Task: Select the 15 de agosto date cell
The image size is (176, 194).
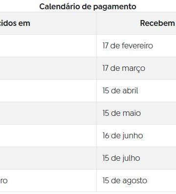Action: [x=136, y=181]
